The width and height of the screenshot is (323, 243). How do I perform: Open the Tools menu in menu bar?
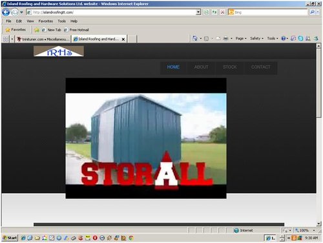click(61, 21)
